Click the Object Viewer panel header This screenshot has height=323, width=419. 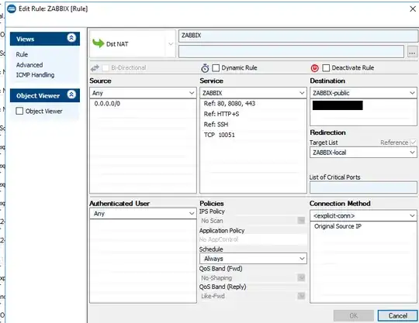click(45, 95)
